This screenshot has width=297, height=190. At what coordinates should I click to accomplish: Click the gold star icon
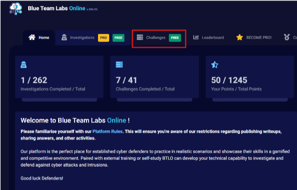tap(240, 37)
